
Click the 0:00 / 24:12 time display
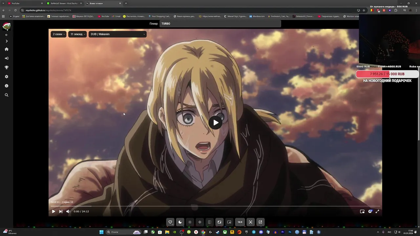(81, 211)
